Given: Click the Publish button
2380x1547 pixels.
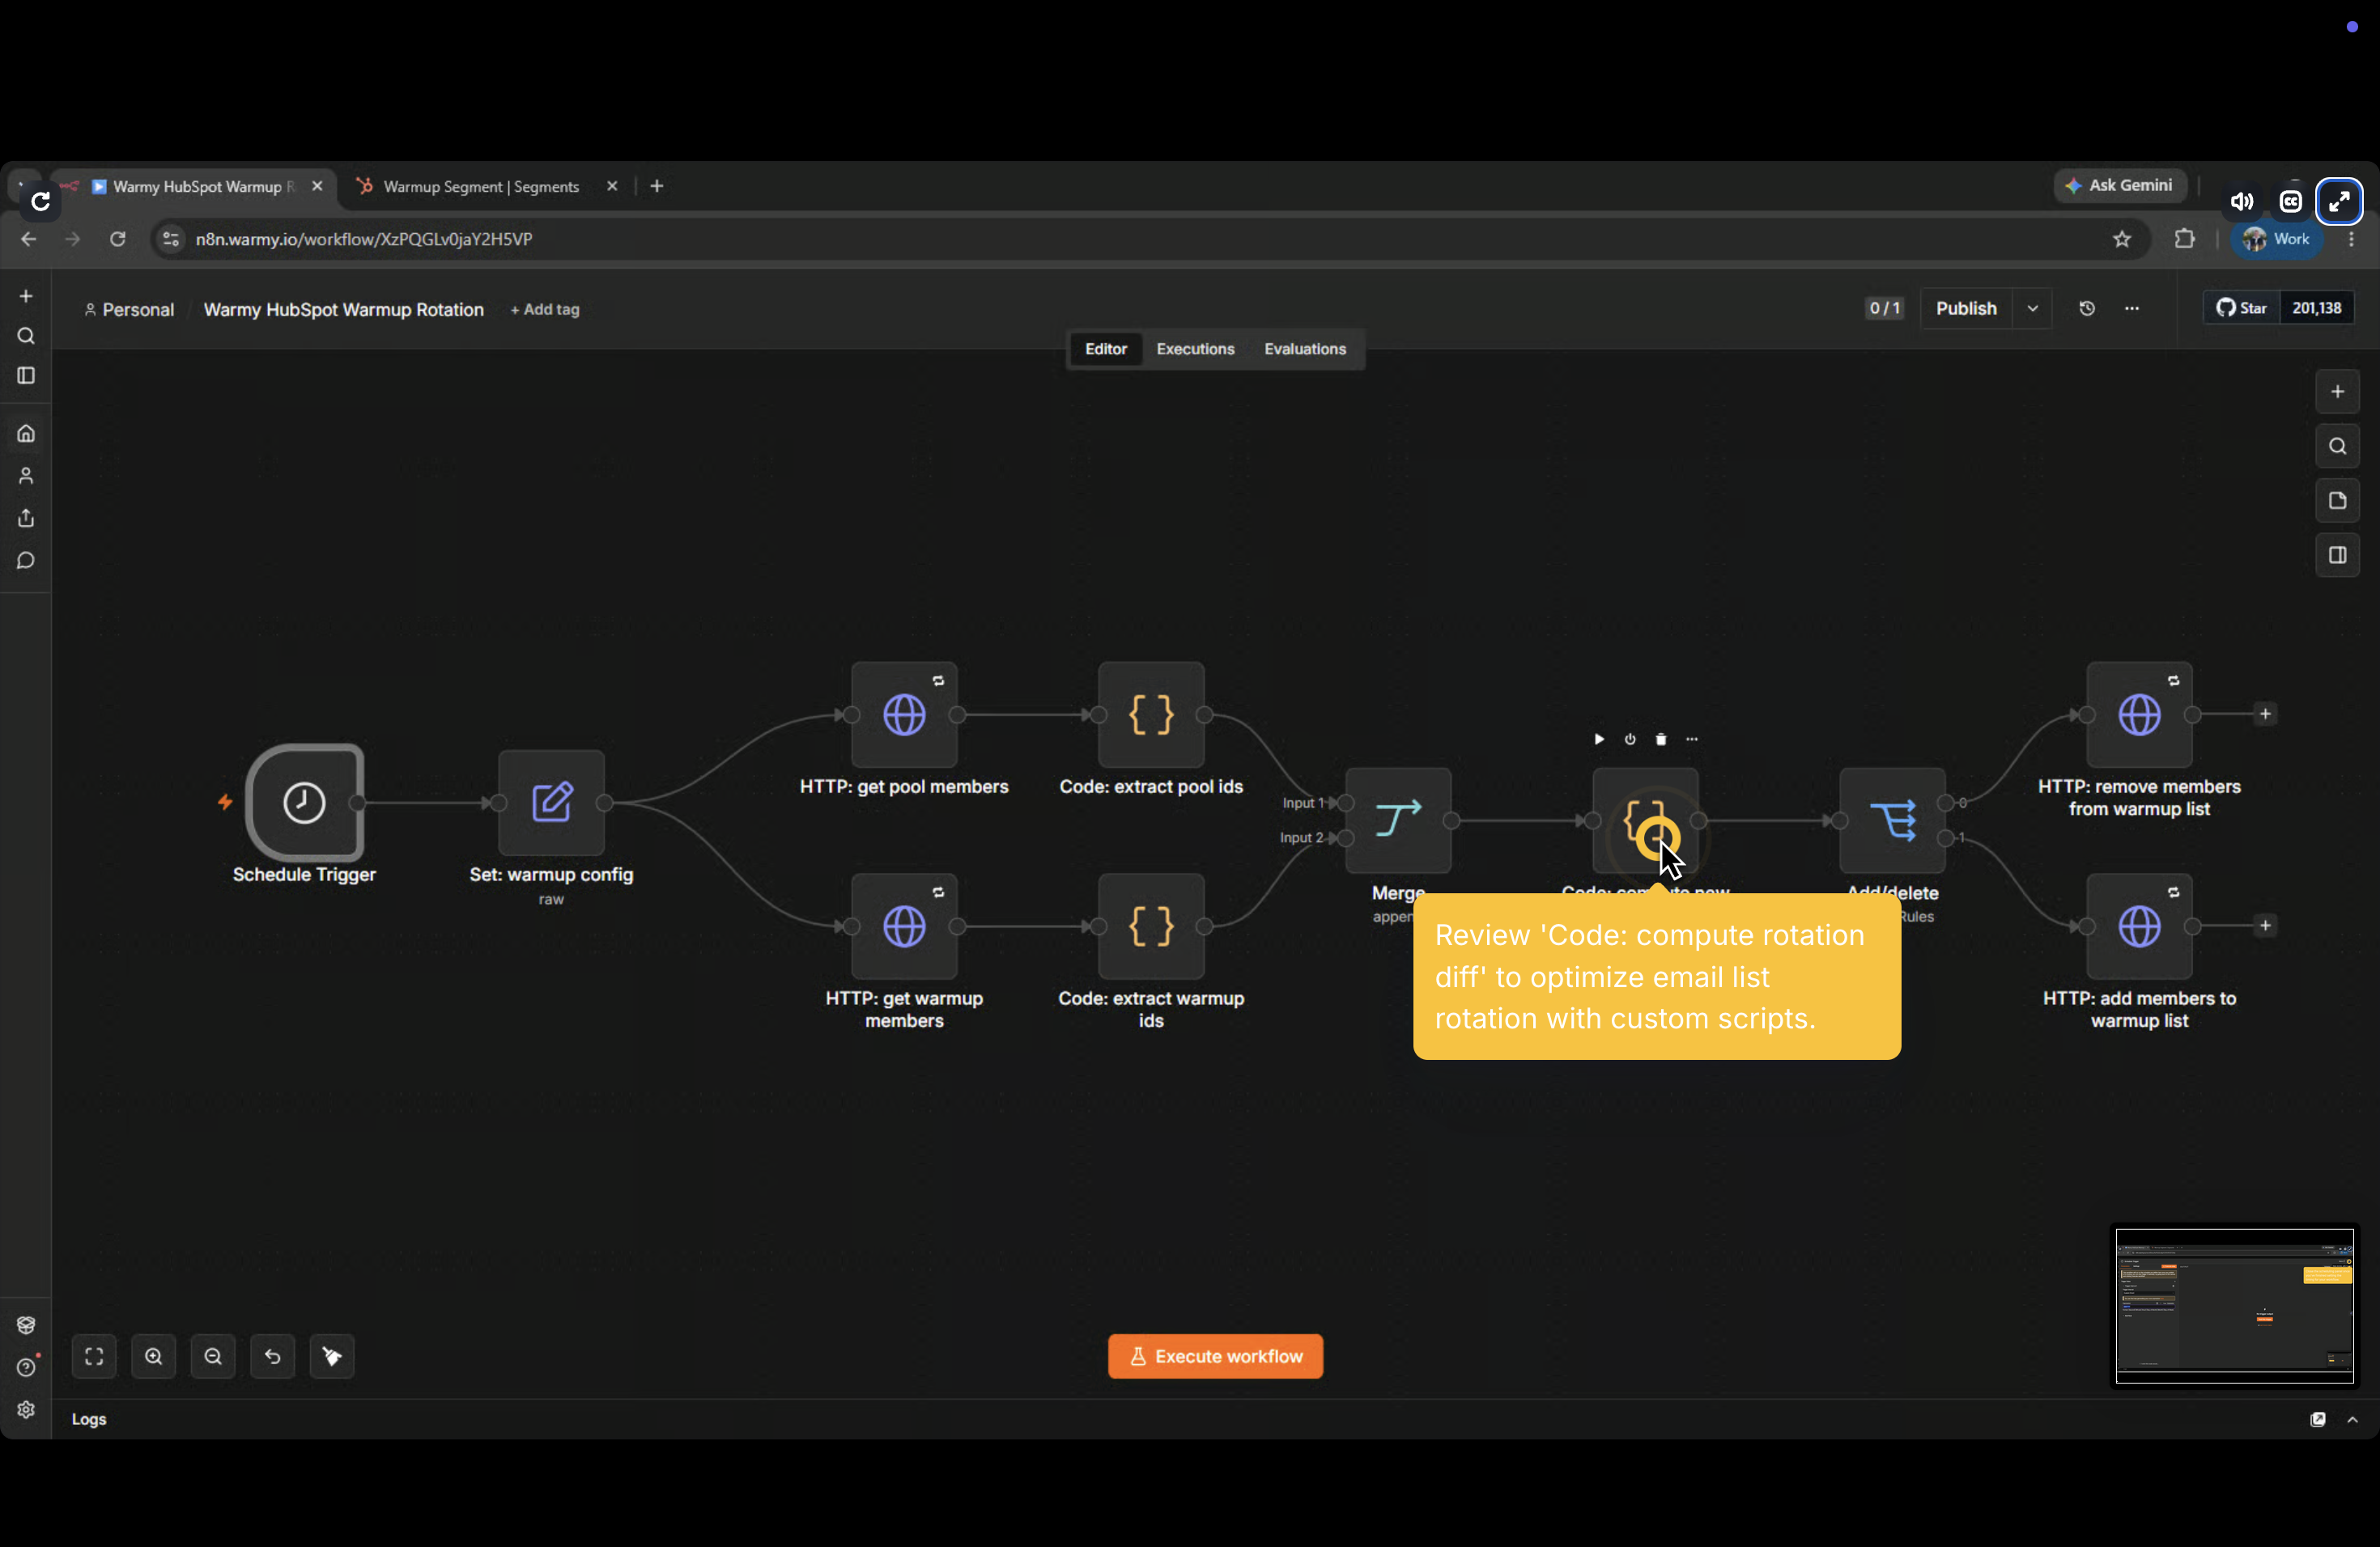Looking at the screenshot, I should [1966, 309].
